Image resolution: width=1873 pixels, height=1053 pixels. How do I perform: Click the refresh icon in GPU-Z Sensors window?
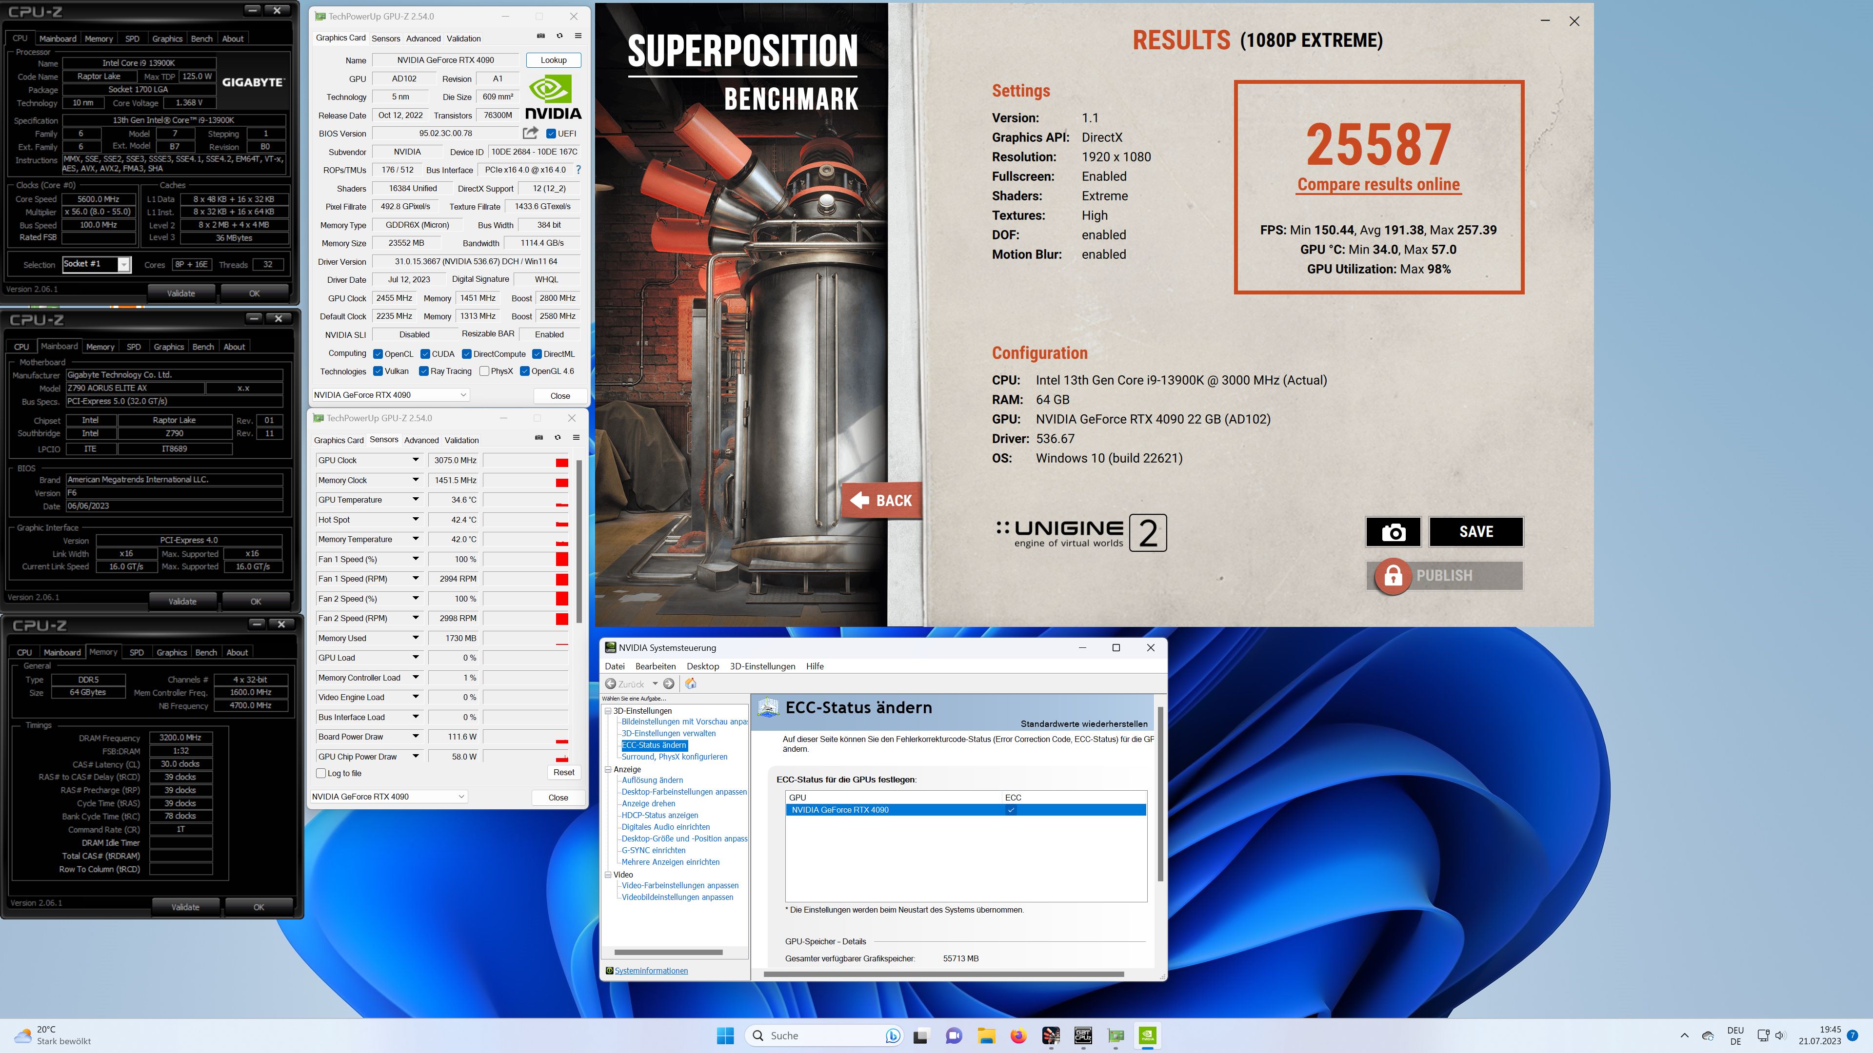click(x=558, y=437)
